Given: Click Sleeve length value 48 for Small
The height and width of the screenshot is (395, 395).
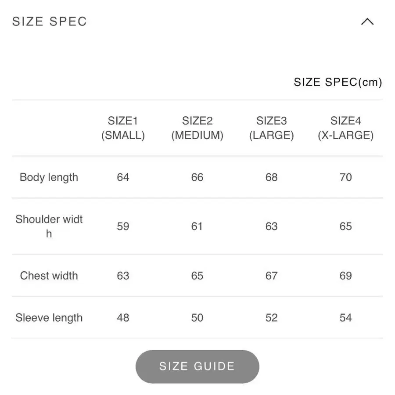Looking at the screenshot, I should pos(123,318).
